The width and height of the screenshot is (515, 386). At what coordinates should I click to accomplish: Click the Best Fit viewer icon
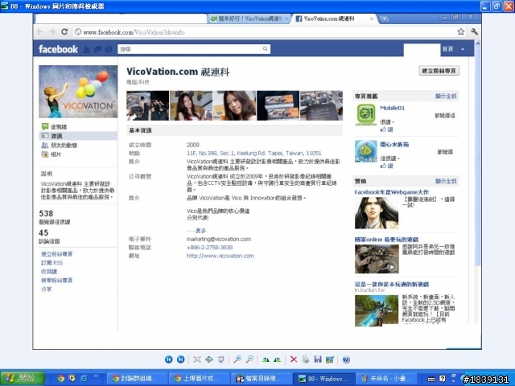click(x=197, y=359)
